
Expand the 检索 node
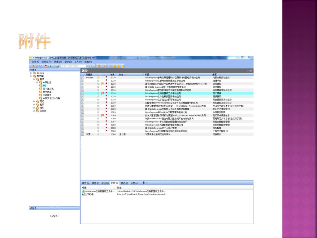click(x=34, y=105)
